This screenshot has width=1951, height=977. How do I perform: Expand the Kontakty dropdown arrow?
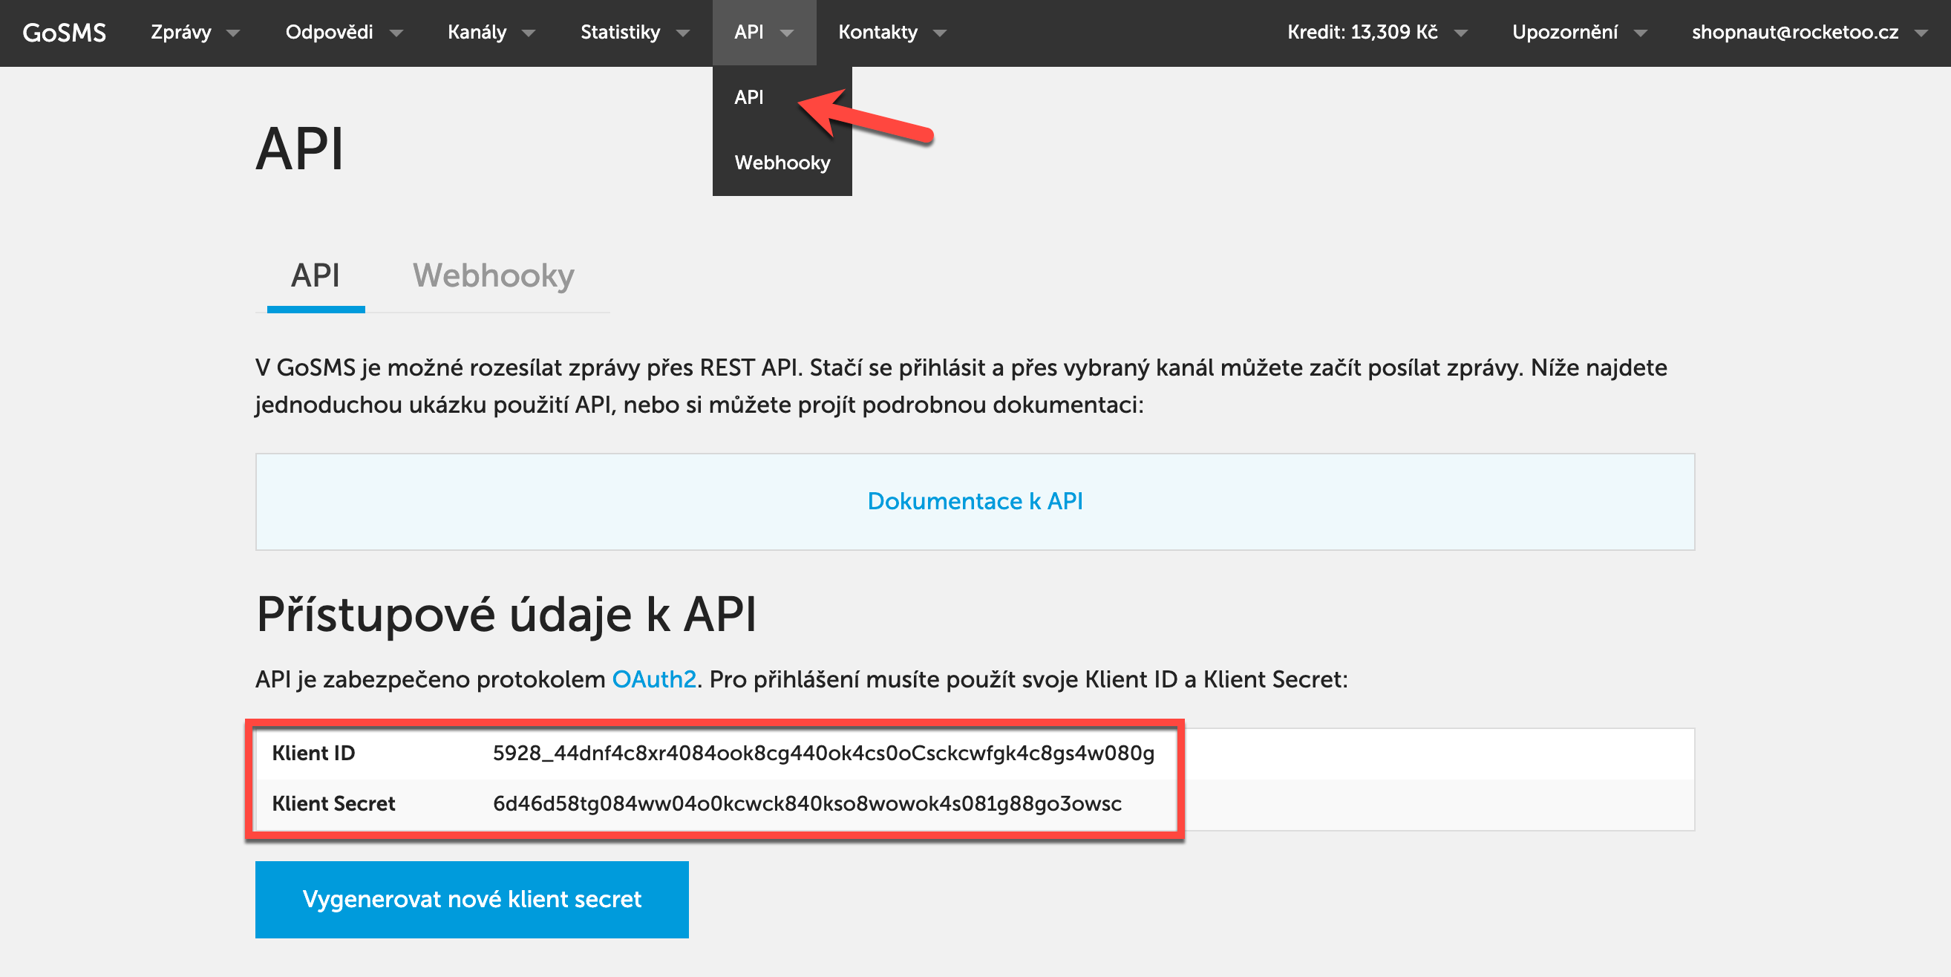coord(940,33)
